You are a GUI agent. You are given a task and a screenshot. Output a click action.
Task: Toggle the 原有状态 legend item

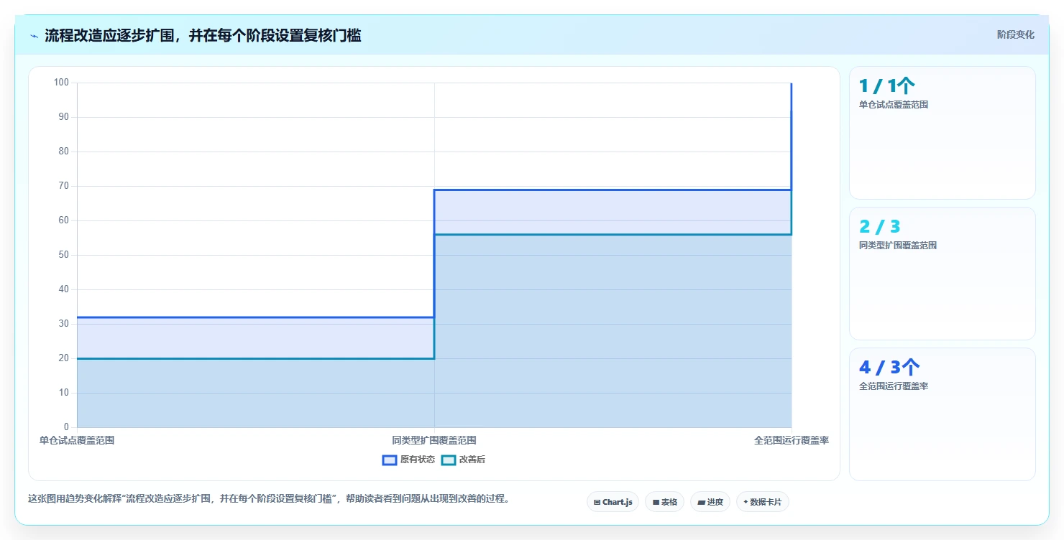408,460
